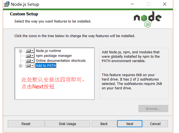Expand the Node.js runtime tree node

point(21,51)
